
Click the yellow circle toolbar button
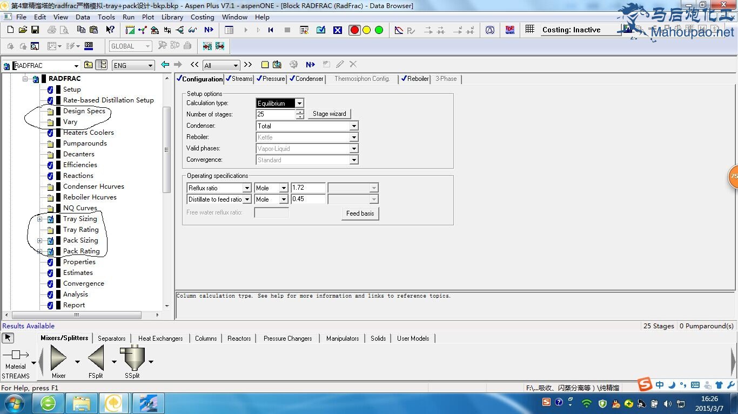(367, 30)
